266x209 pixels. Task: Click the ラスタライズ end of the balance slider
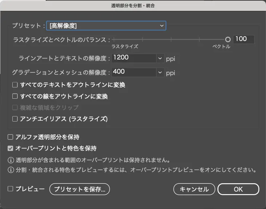(114, 39)
